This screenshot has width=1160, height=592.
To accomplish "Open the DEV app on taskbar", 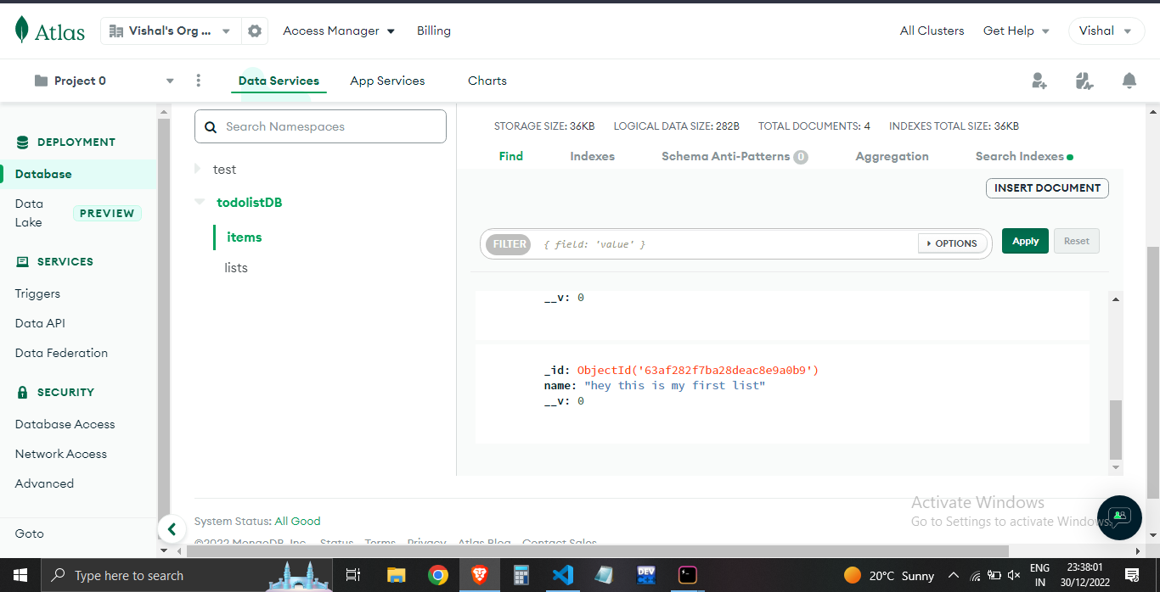I will click(x=646, y=575).
